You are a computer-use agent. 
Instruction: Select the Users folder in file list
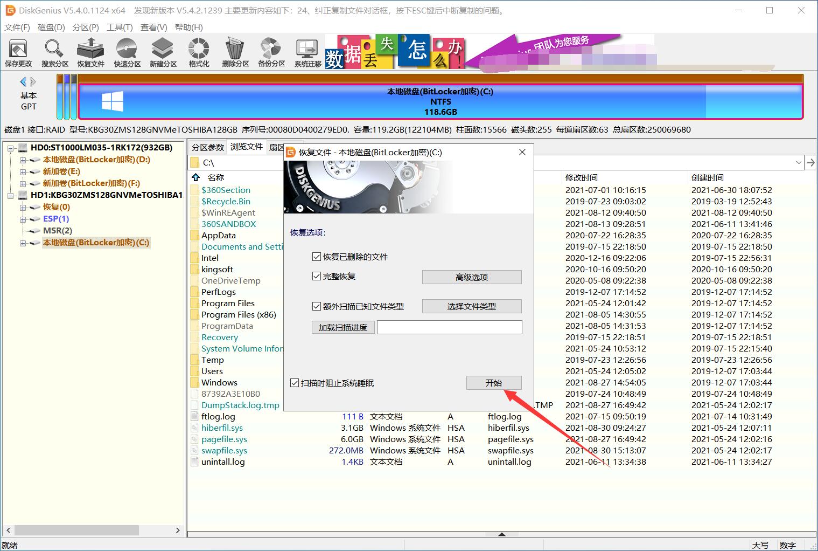point(212,371)
